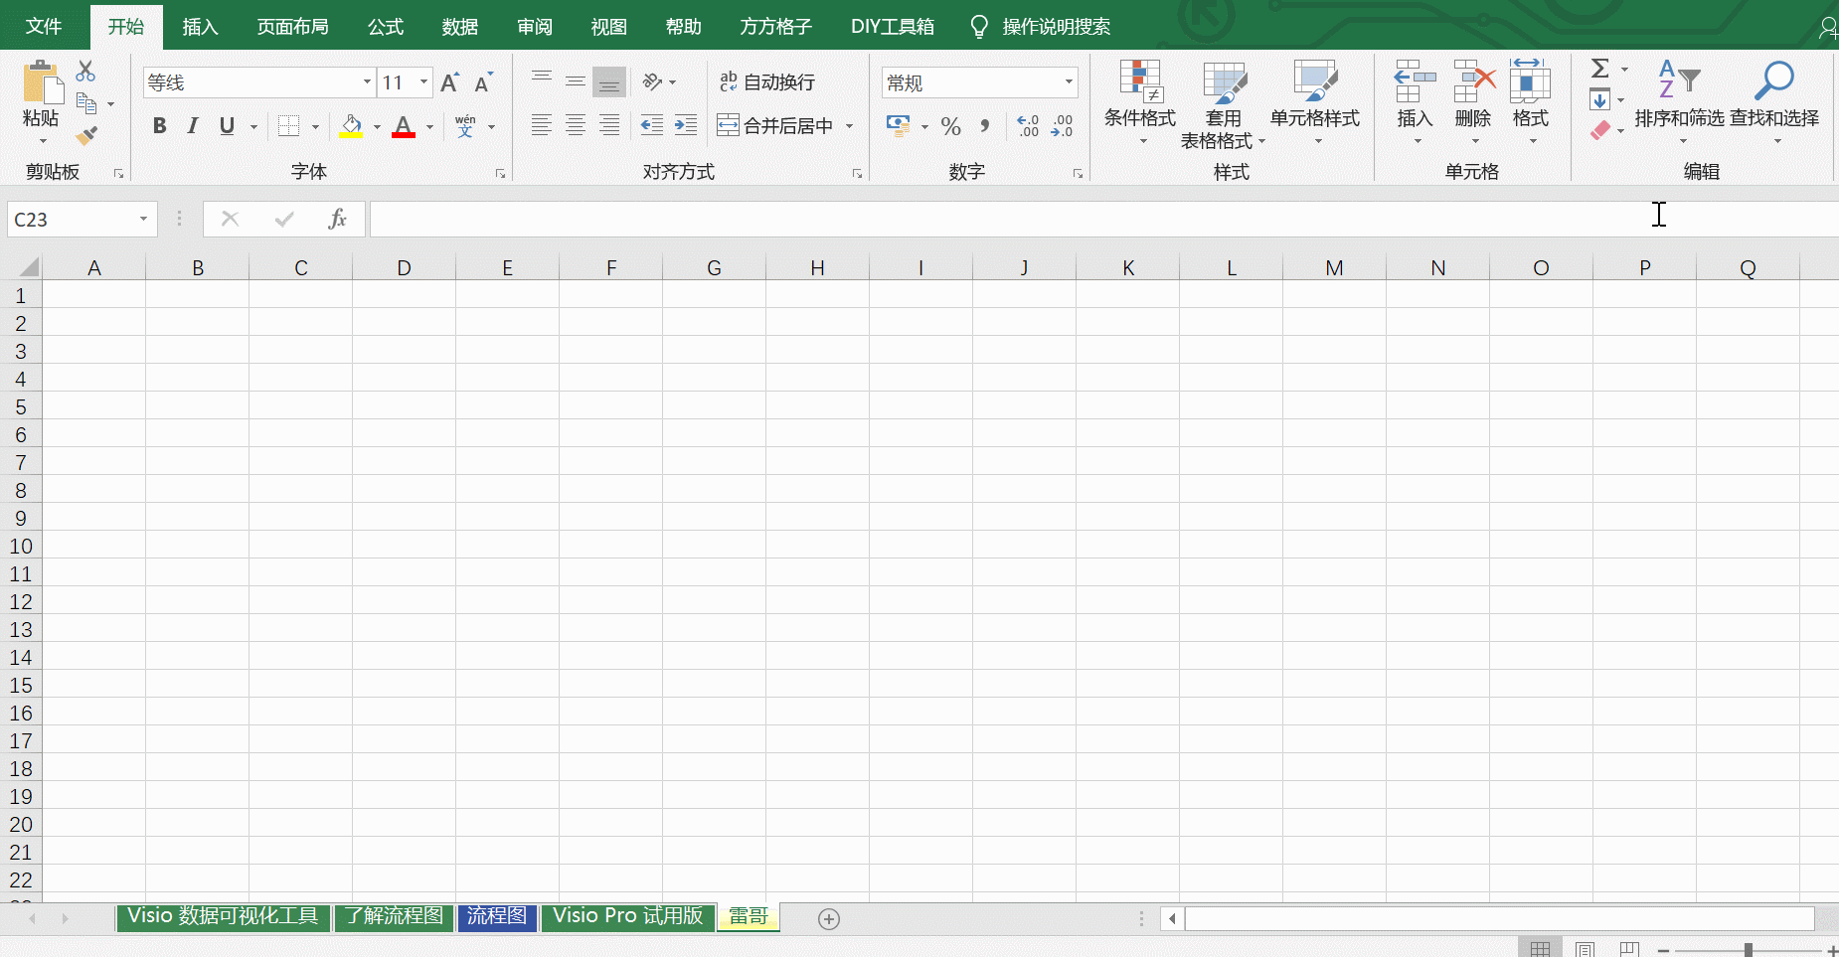The height and width of the screenshot is (957, 1839).
Task: Click the AutoSum sigma icon
Action: pos(1599,69)
